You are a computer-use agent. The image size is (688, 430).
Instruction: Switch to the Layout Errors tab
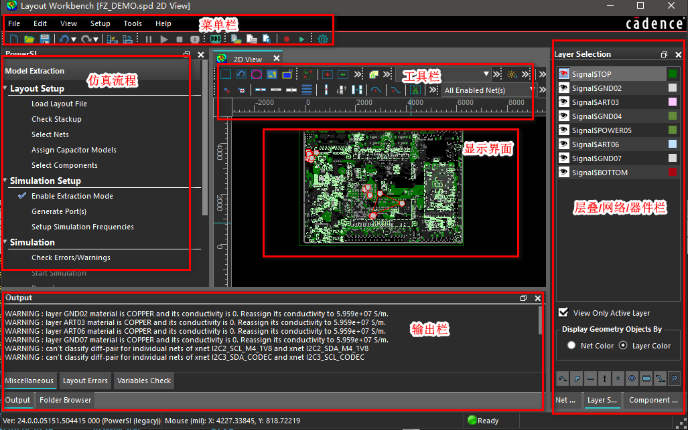click(x=85, y=381)
